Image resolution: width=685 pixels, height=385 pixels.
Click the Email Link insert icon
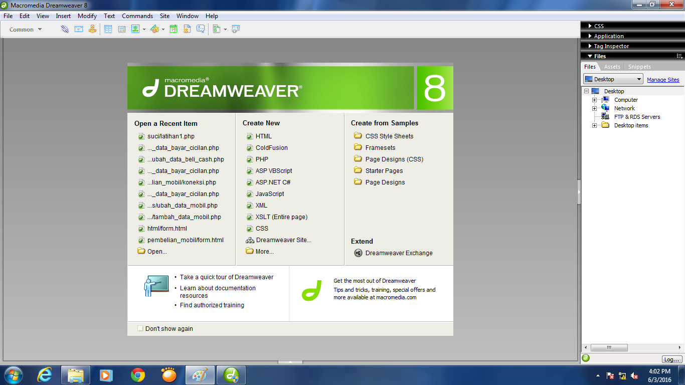79,29
